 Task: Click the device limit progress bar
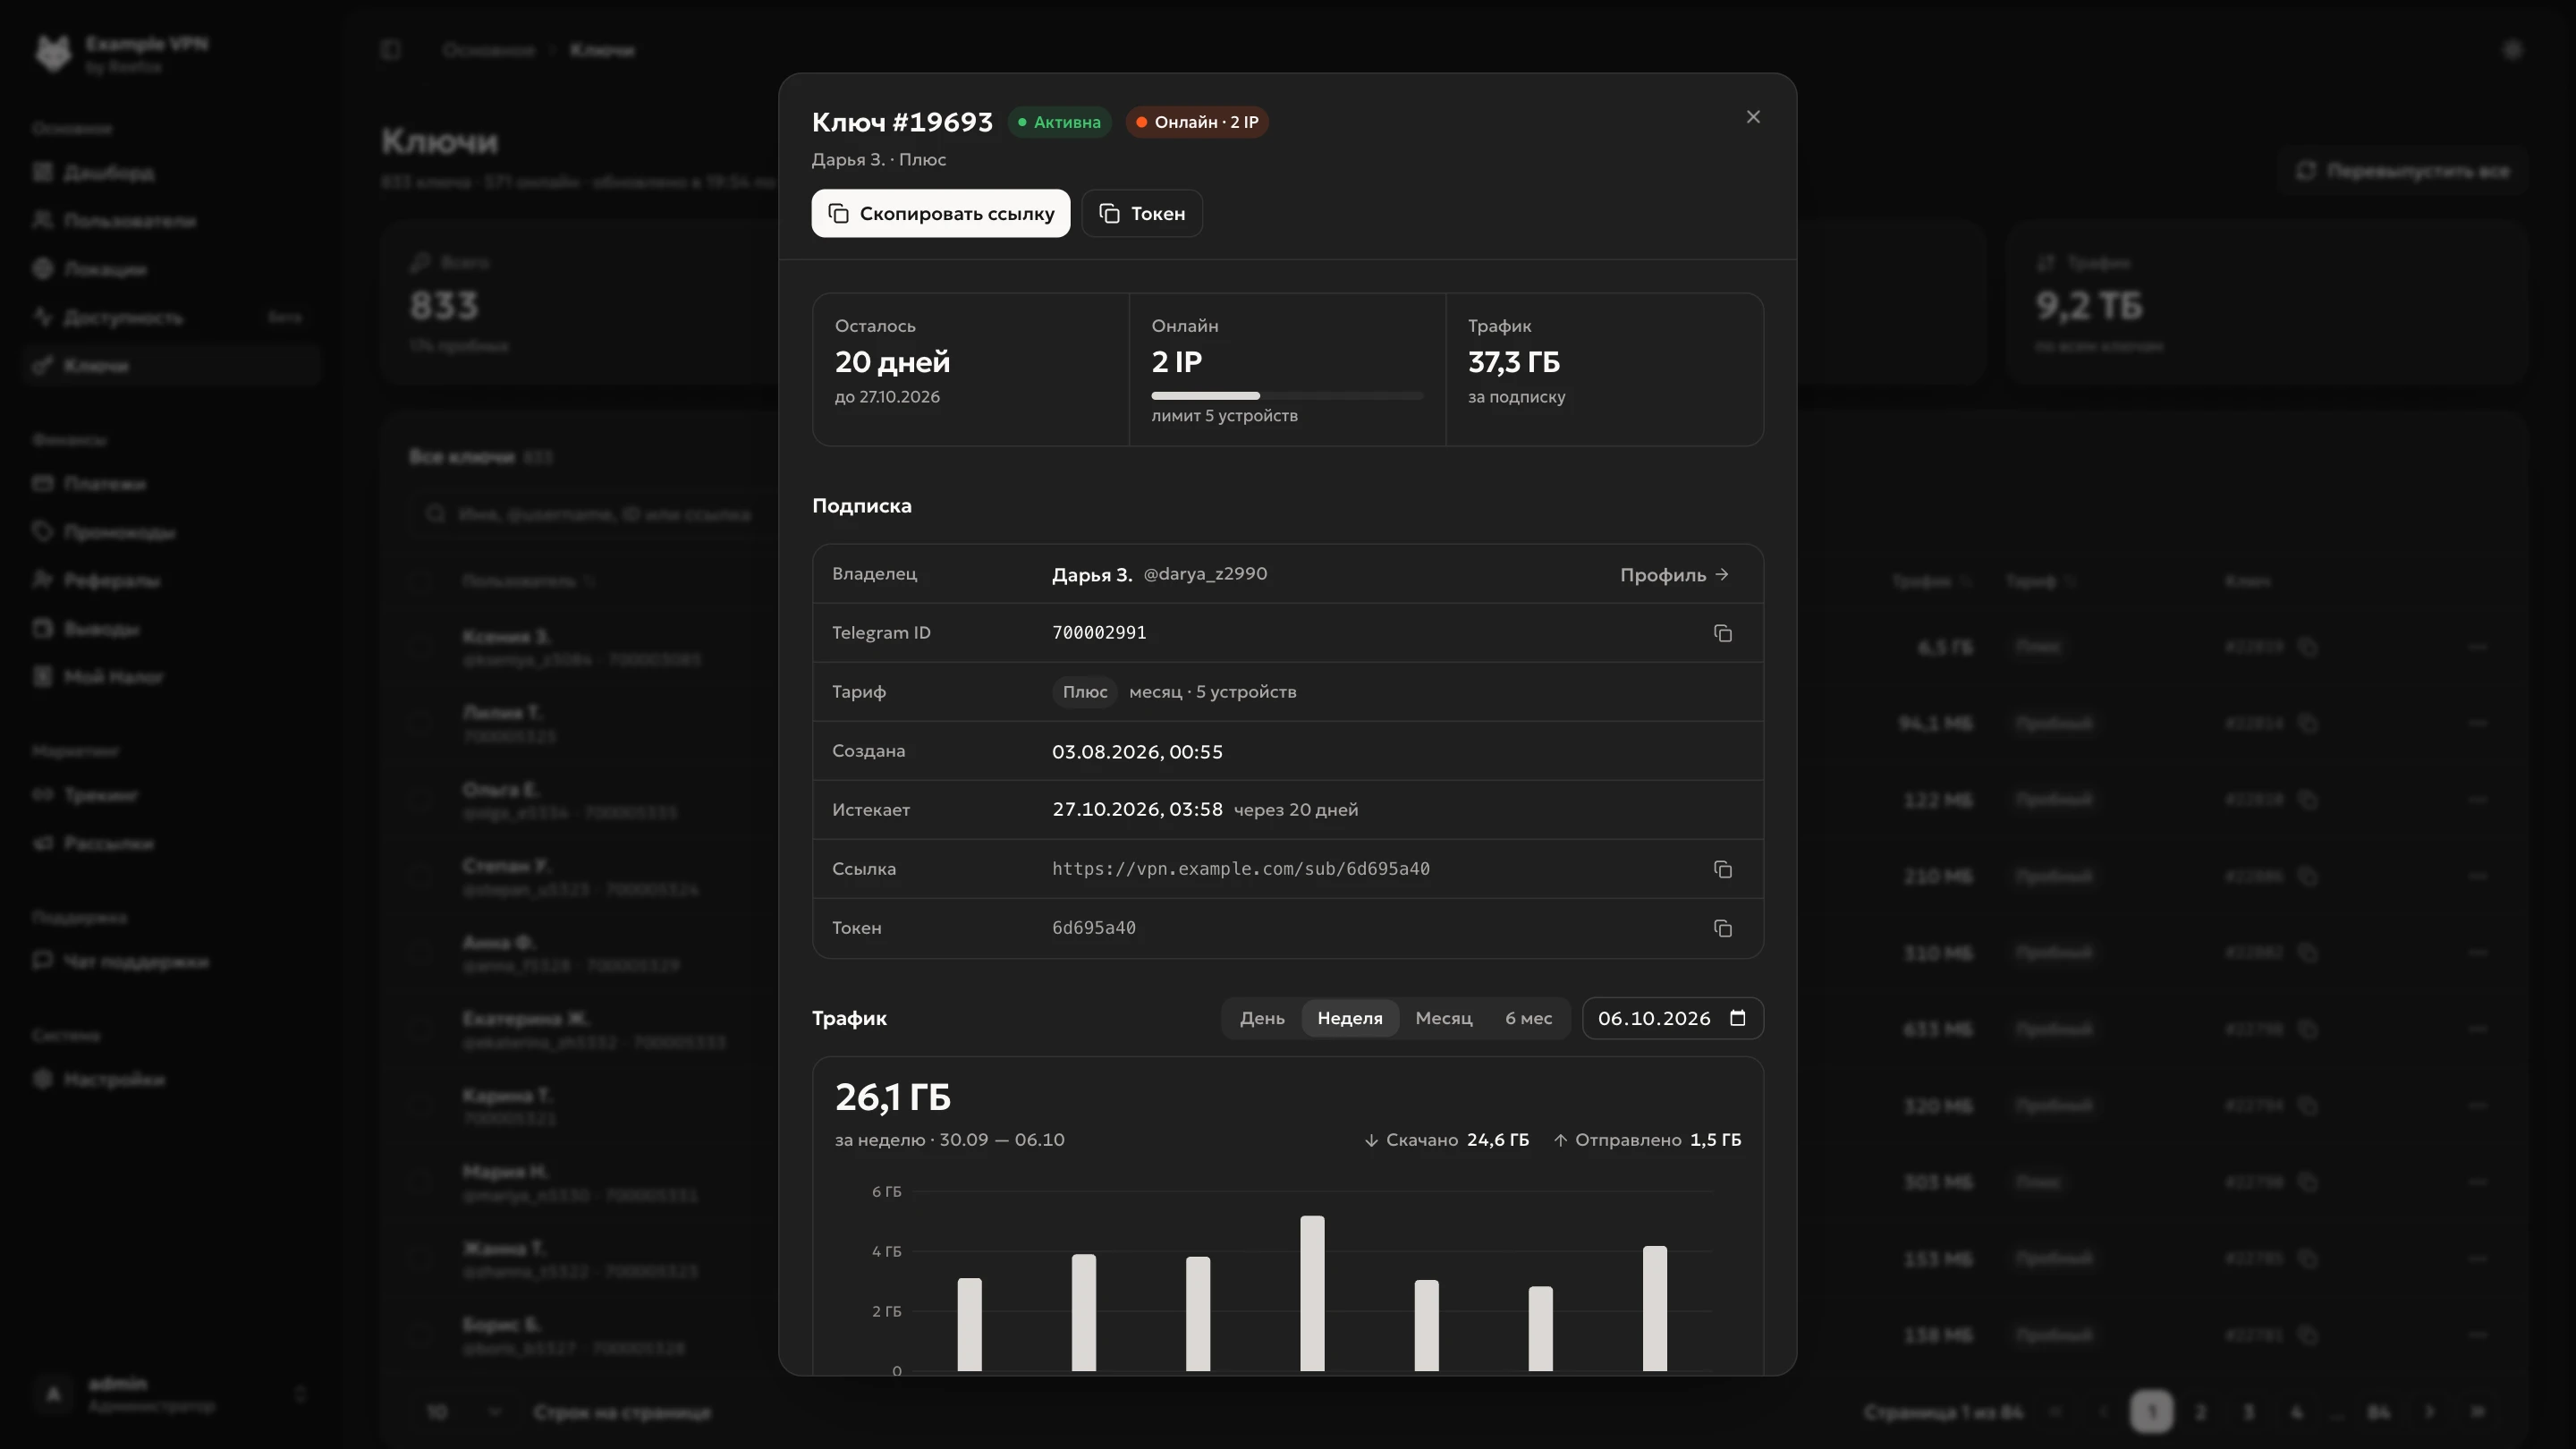[1286, 396]
